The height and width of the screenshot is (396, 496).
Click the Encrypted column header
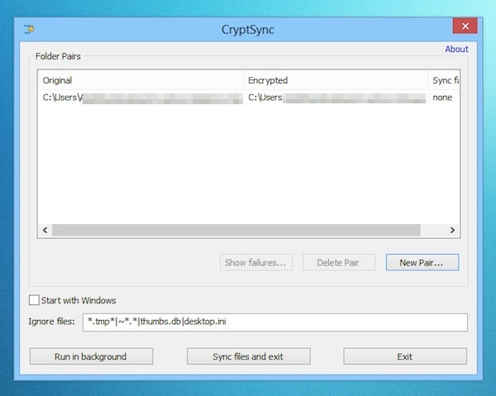click(336, 80)
